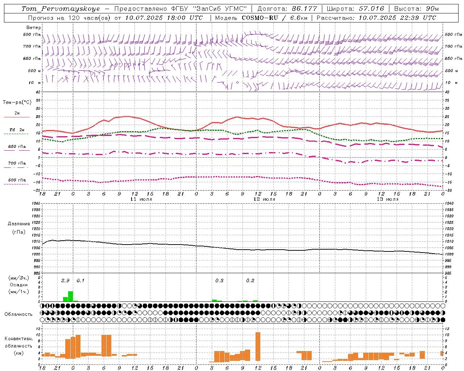Click the longitude value Долгота: 86.177
The width and height of the screenshot is (464, 371).
pos(287,9)
